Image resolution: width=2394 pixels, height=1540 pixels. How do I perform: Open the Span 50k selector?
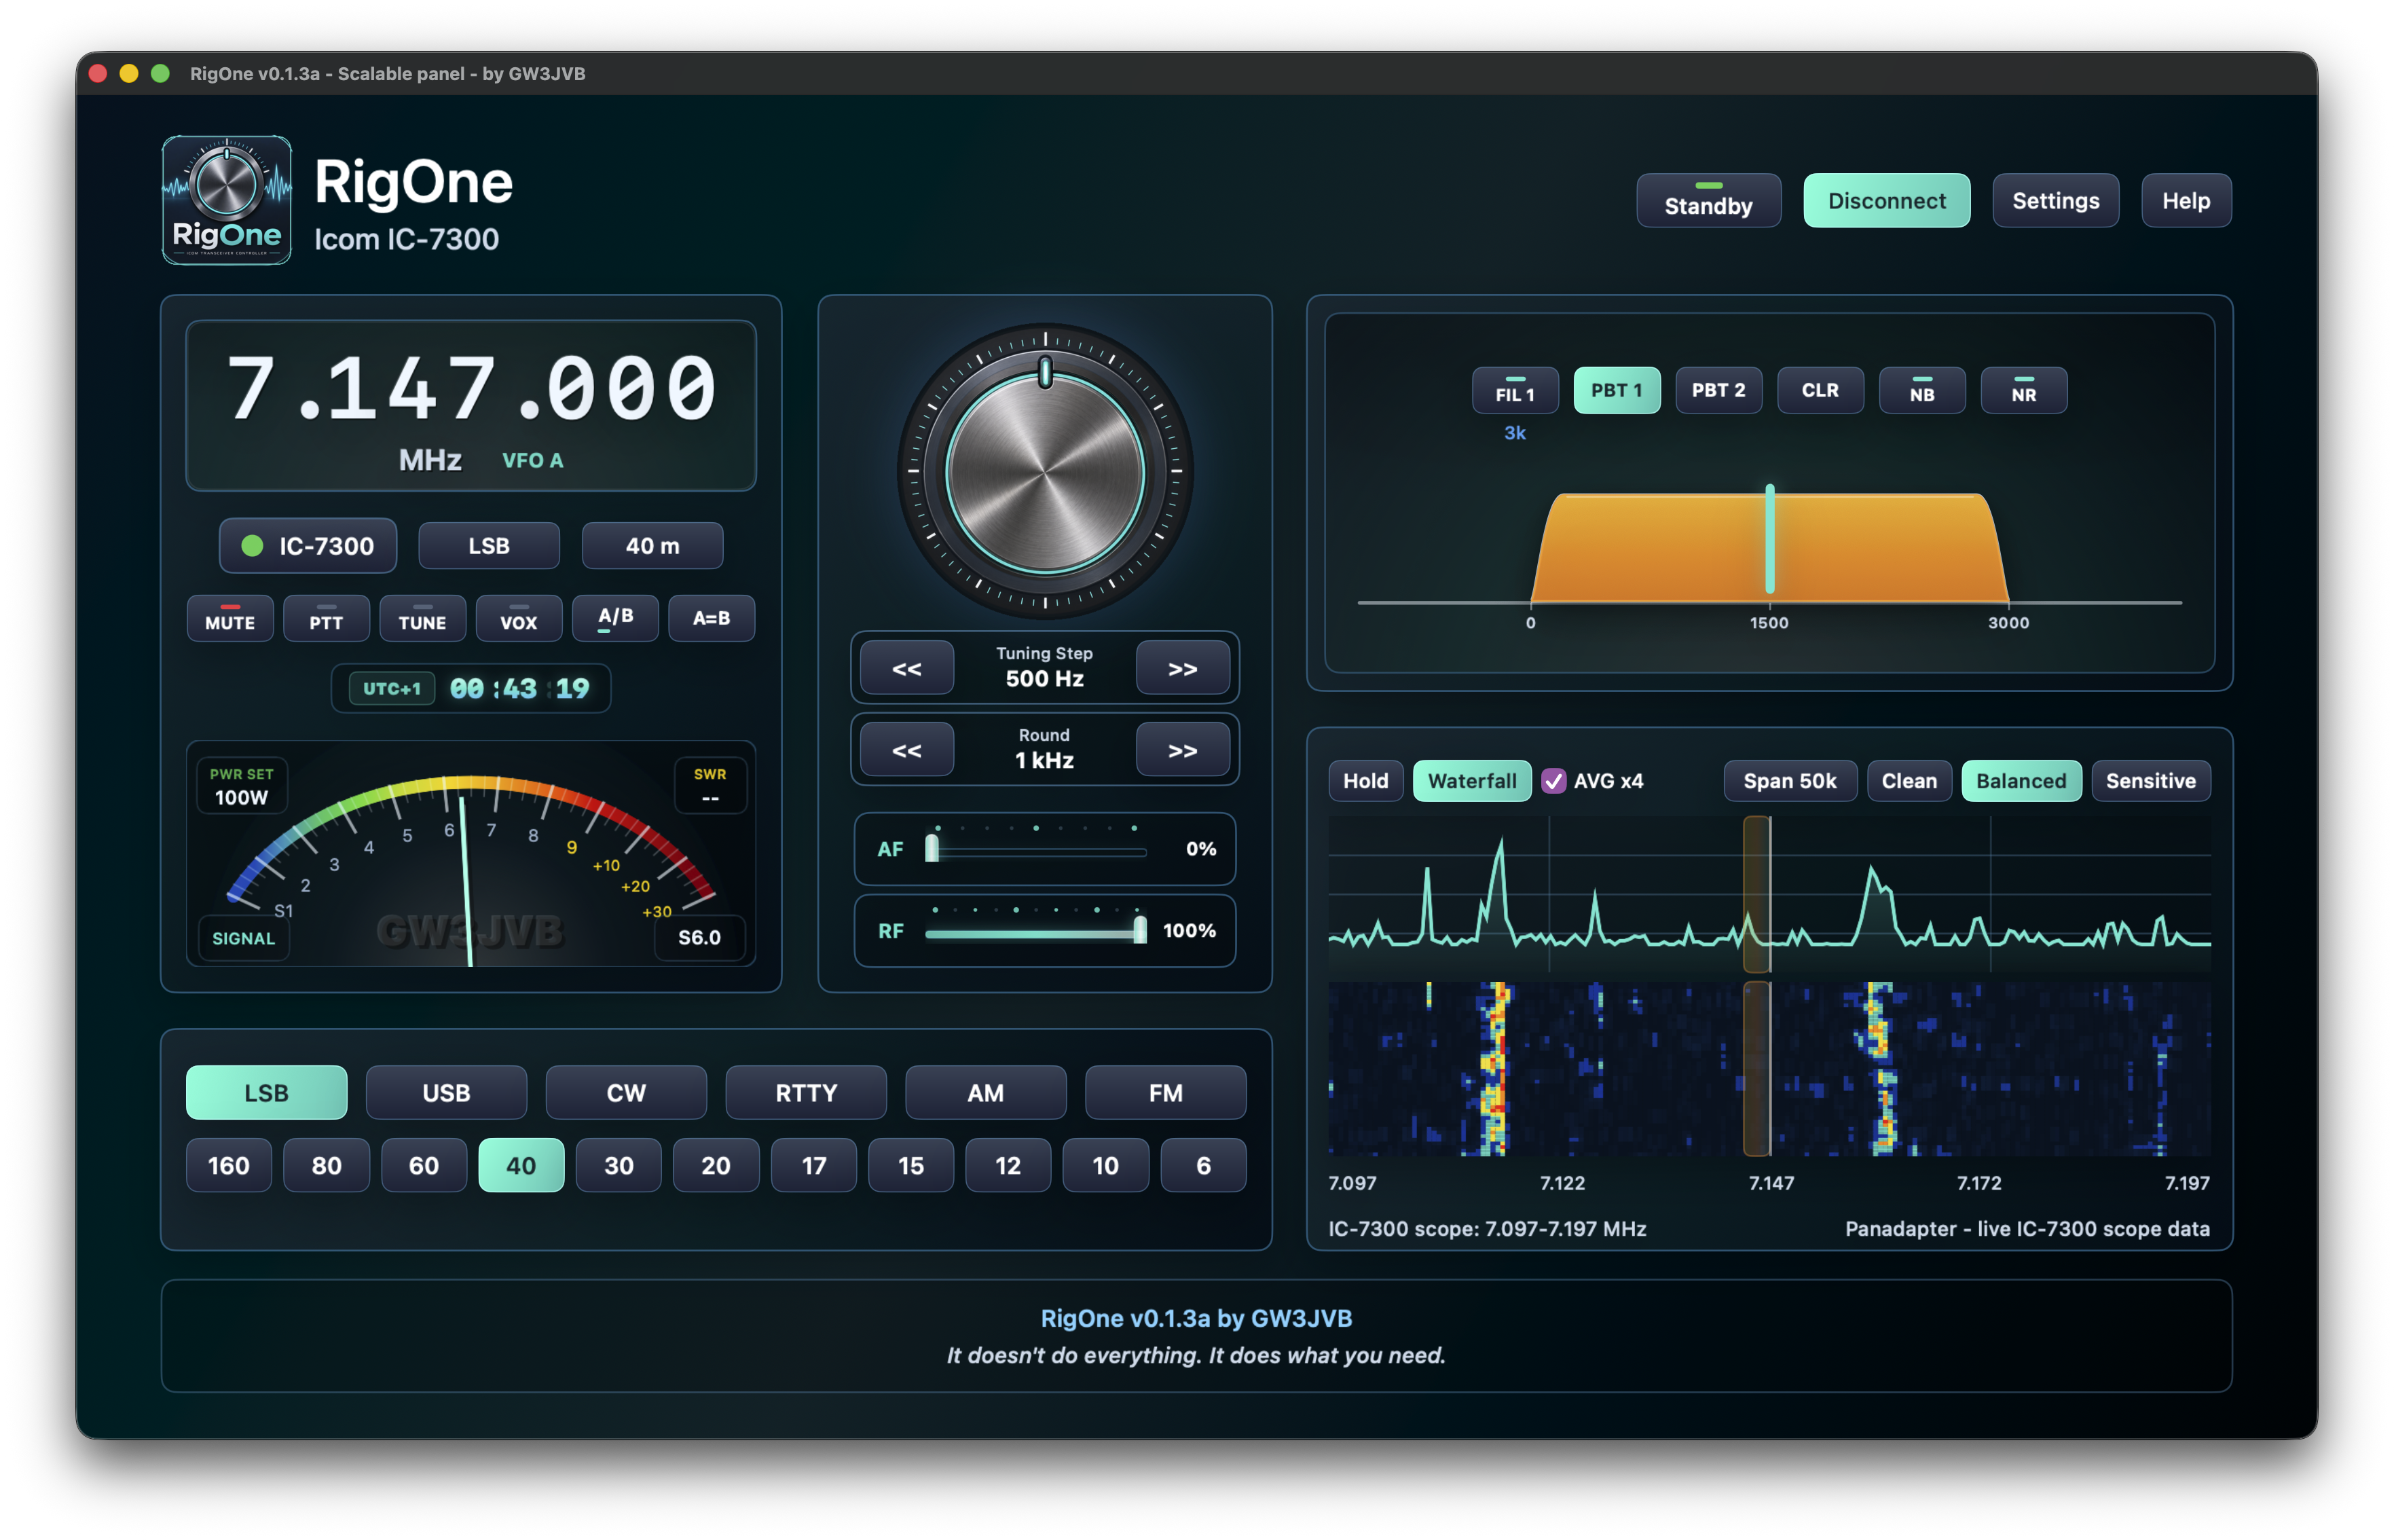[x=1789, y=781]
